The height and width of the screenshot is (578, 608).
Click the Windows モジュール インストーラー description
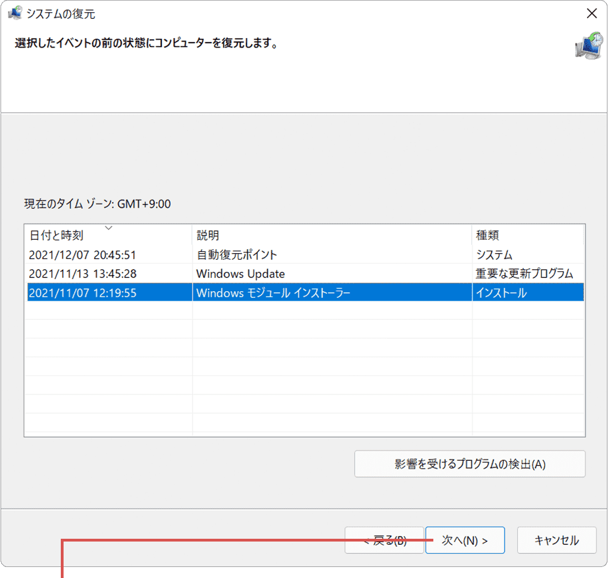pos(273,293)
